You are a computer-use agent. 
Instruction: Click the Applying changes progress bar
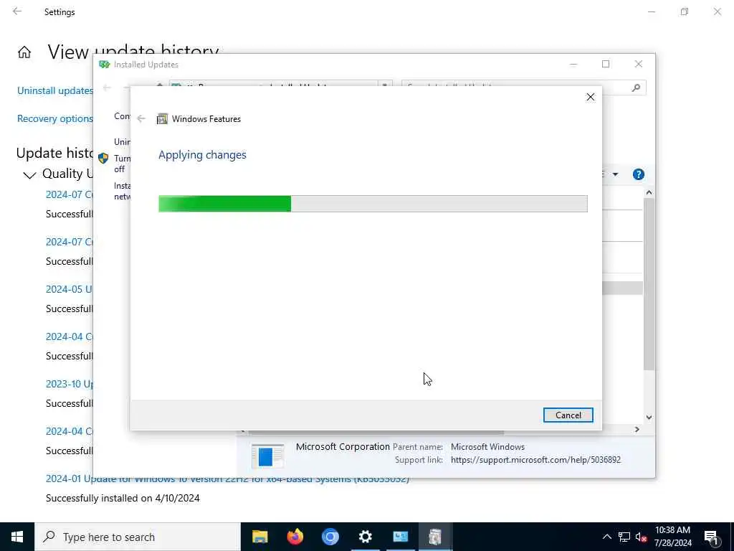tap(373, 204)
